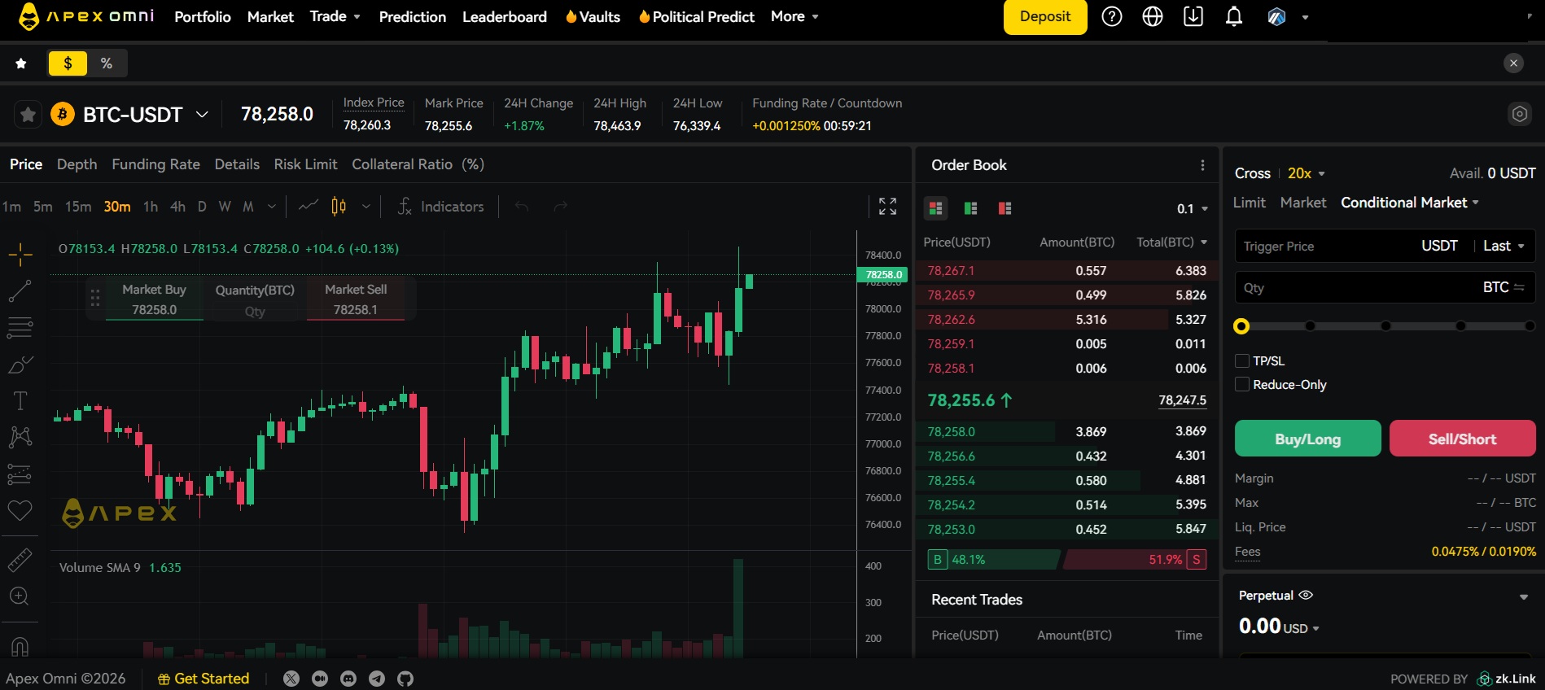Open the Funding Rate tab
The width and height of the screenshot is (1545, 690).
[155, 164]
